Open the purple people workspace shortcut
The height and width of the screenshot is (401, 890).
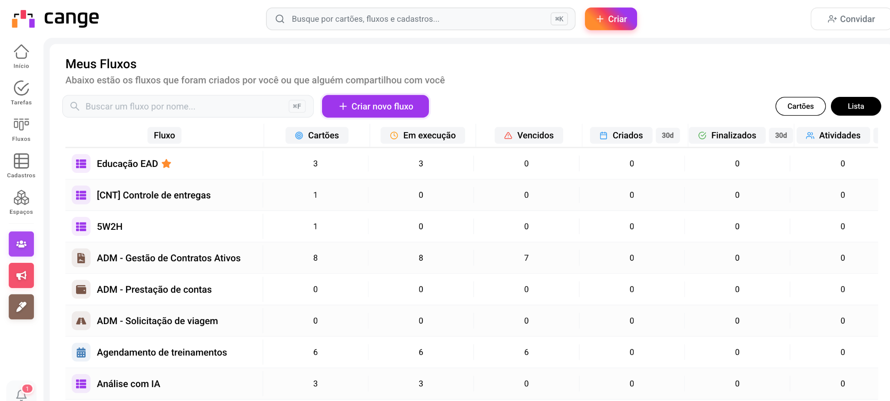point(21,244)
